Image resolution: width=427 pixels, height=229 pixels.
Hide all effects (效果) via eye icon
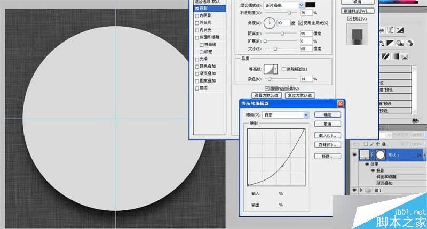(367, 165)
